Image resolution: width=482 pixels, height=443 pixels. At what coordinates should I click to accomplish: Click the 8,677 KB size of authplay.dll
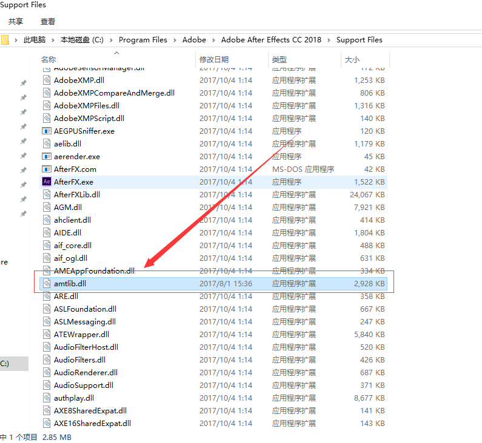(369, 398)
